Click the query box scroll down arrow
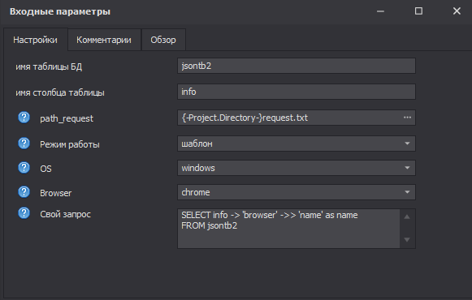Viewport: 472px width, 300px height. [x=407, y=240]
